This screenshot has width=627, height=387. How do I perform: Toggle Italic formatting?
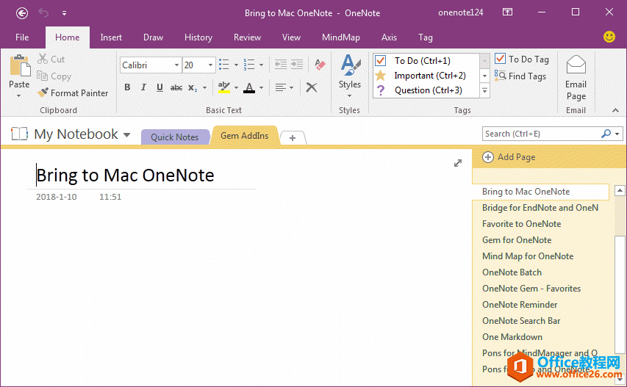(143, 87)
